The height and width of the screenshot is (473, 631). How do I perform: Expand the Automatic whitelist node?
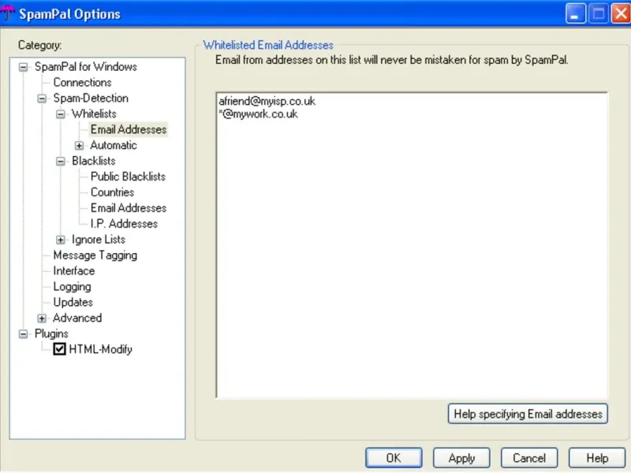(80, 146)
